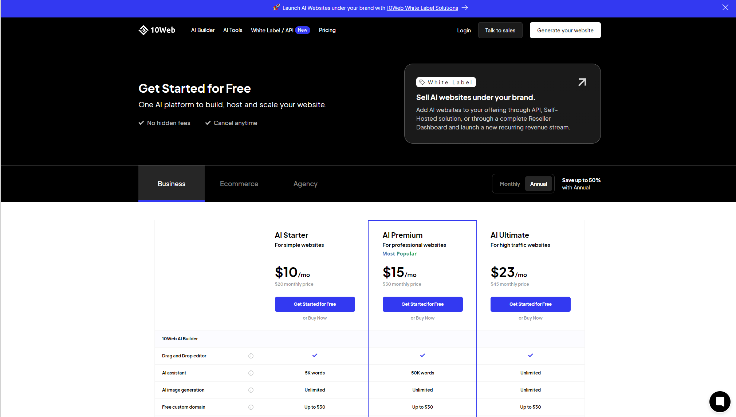Click the White Label card arrow icon
Screen dimensions: 736x417
582,82
